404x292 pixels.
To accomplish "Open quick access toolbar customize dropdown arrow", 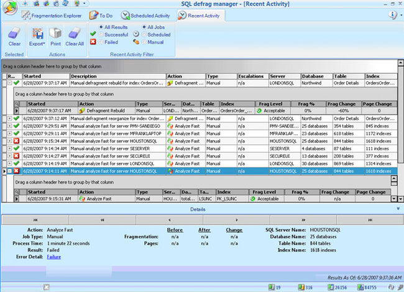I will (x=84, y=3).
